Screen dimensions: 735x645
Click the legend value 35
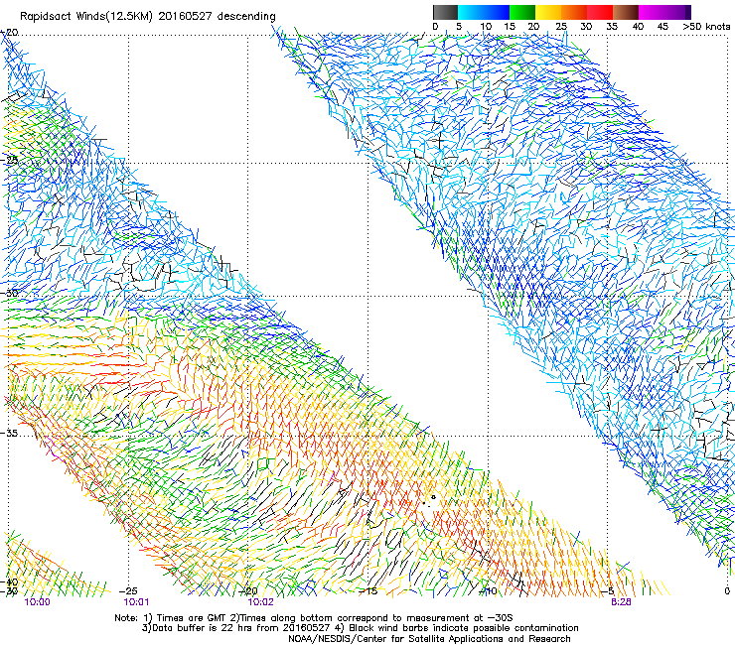(x=612, y=27)
